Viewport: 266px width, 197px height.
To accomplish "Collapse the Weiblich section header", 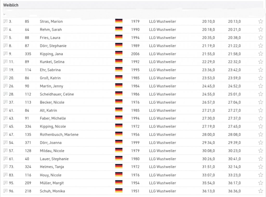I will (11, 5).
